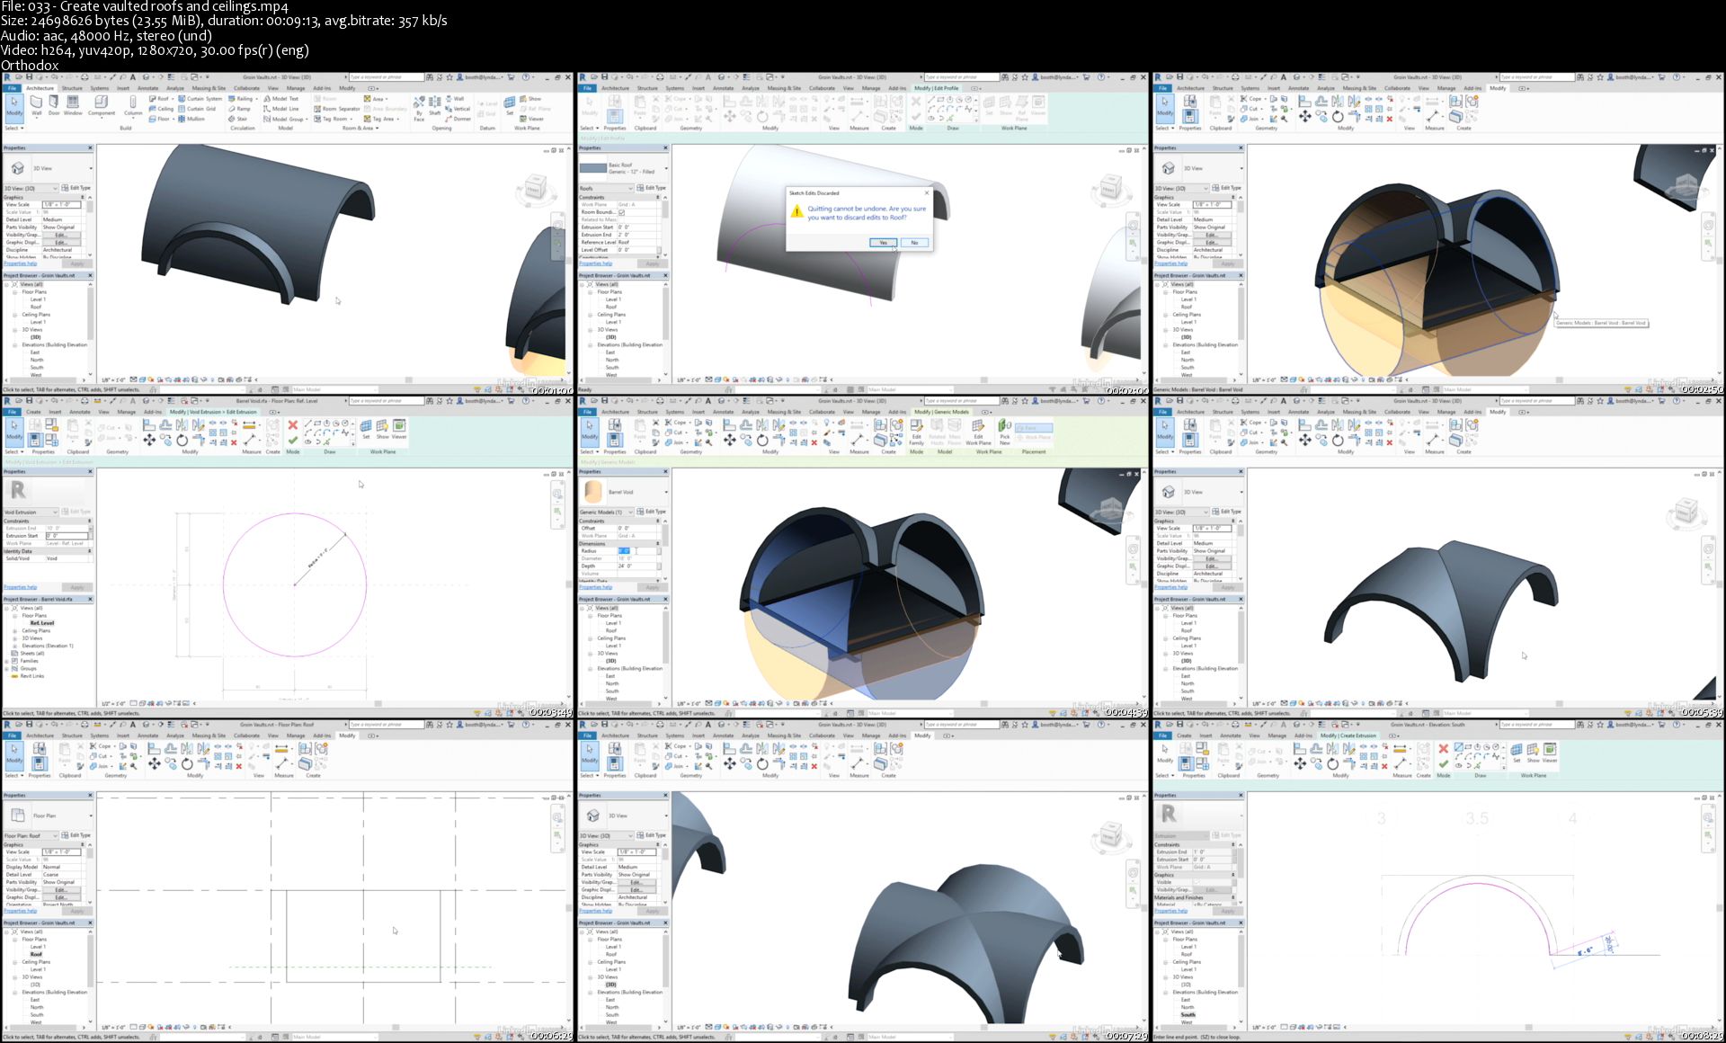Finish edit mode green check in Elevation: South frame

[1443, 763]
